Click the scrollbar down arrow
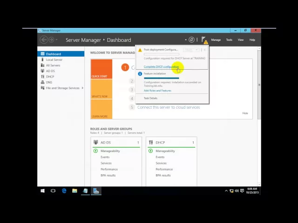Image resolution: width=298 pixels, height=223 pixels. point(259,184)
